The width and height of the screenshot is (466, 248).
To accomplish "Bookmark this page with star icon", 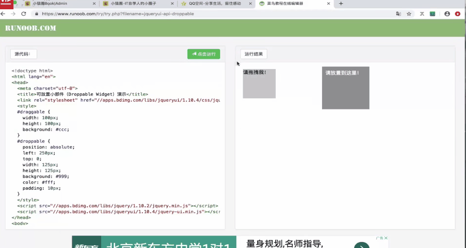I will pyautogui.click(x=409, y=13).
